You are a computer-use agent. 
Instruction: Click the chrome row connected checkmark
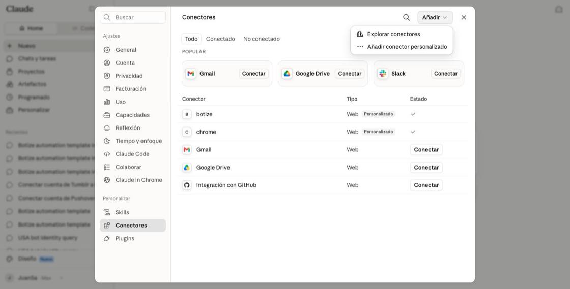tap(413, 132)
